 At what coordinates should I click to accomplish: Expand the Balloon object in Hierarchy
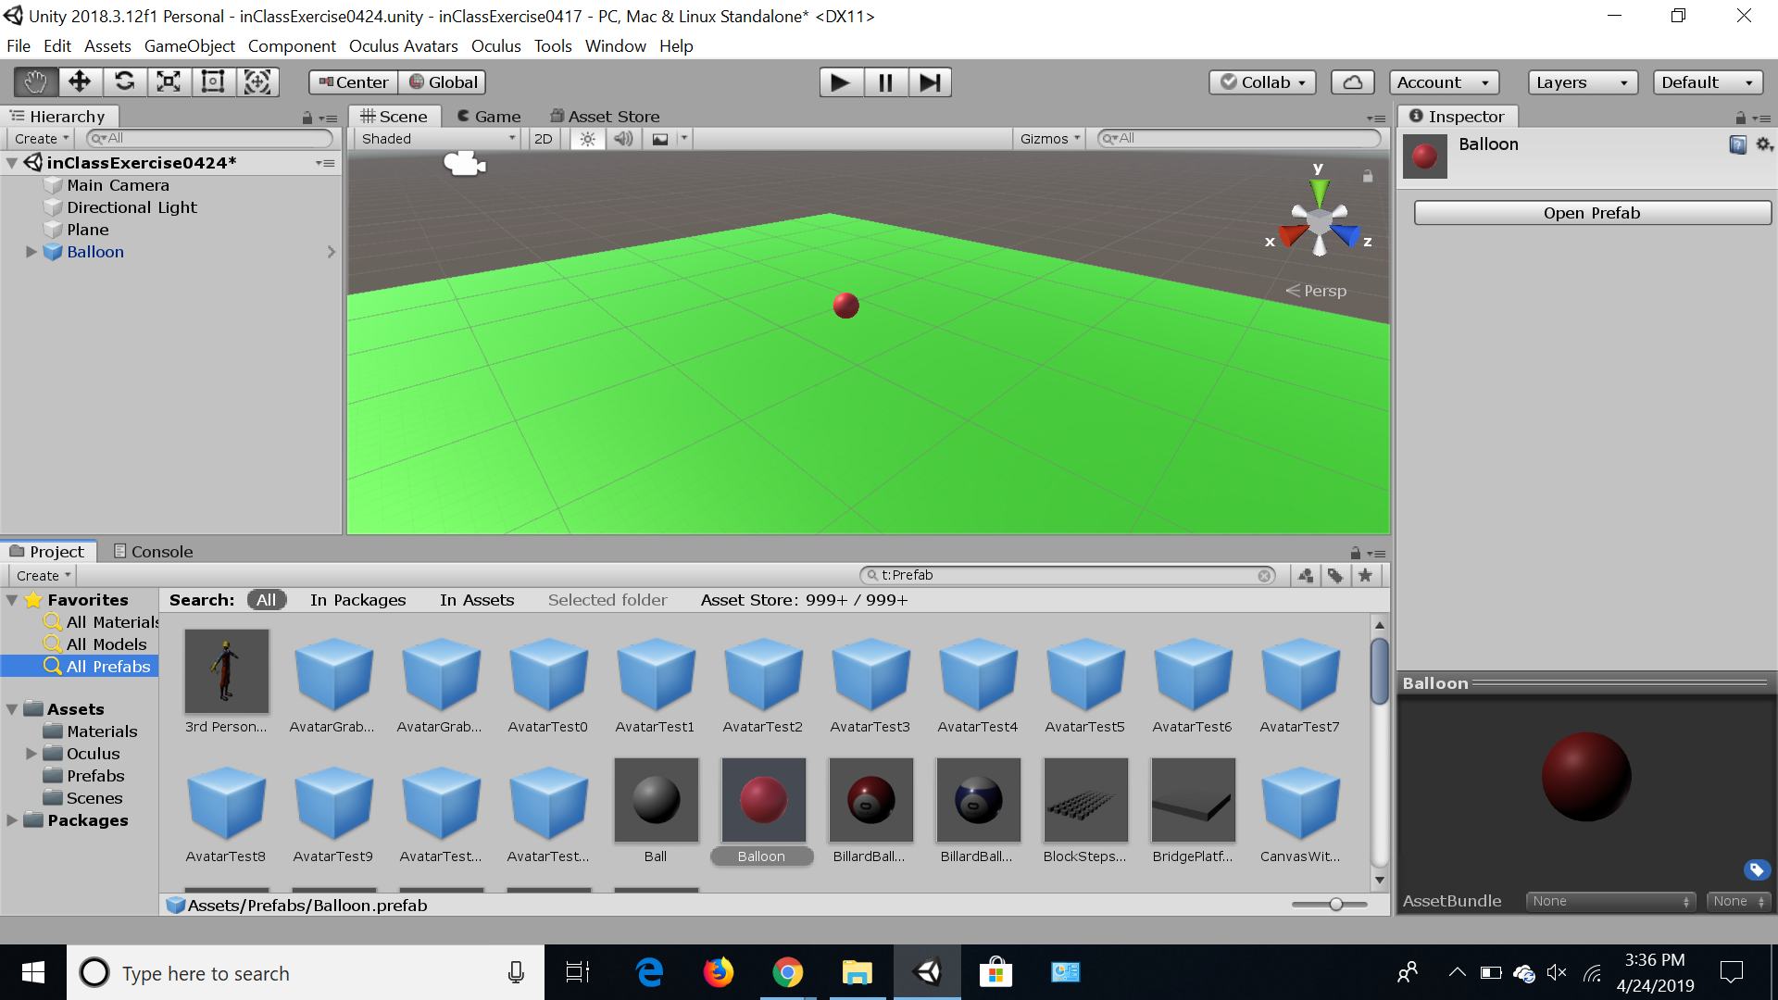[x=31, y=252]
